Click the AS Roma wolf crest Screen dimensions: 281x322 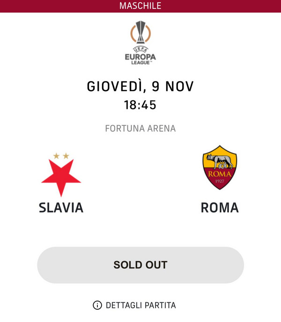(219, 168)
